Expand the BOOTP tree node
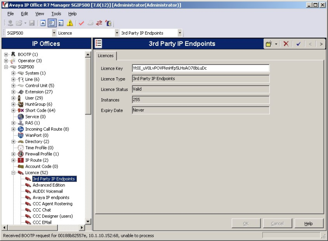Viewport: 328px width, 241px height. click(x=6, y=55)
